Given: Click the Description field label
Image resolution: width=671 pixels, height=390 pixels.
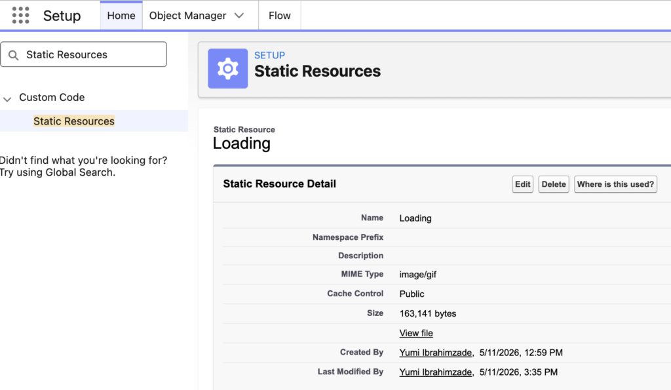Looking at the screenshot, I should (361, 256).
